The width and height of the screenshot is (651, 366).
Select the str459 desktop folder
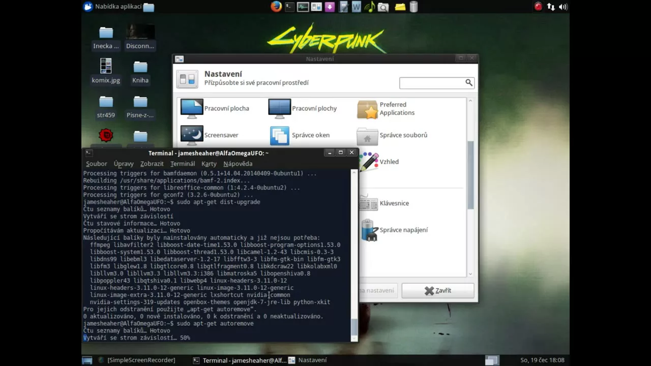coord(106,106)
